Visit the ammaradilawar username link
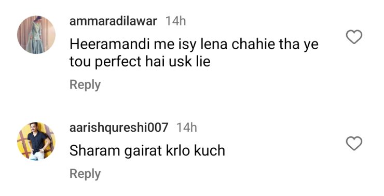Image resolution: width=384 pixels, height=196 pixels. [x=113, y=21]
